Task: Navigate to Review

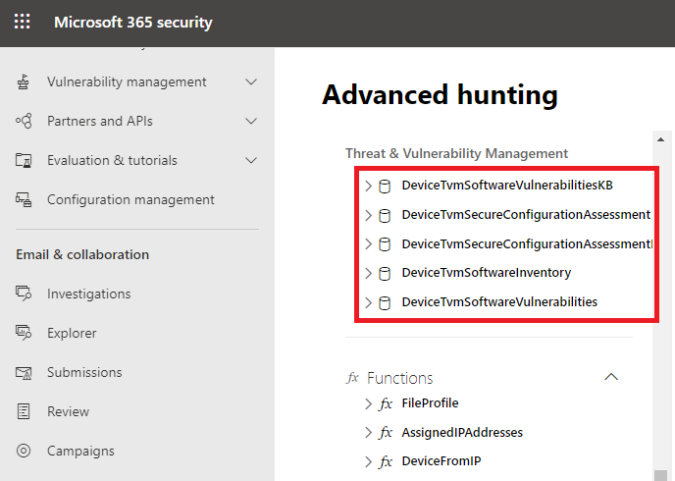Action: pyautogui.click(x=68, y=411)
